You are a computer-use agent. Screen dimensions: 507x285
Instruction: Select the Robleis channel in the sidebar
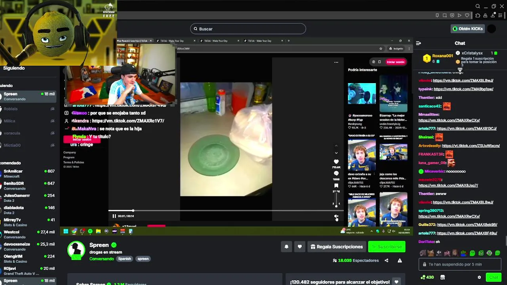point(28,109)
